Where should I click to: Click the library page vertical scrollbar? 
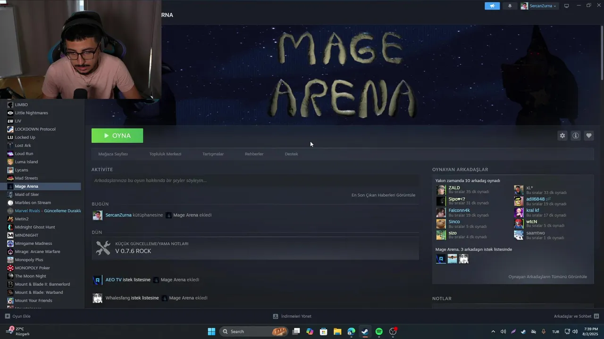pyautogui.click(x=602, y=53)
